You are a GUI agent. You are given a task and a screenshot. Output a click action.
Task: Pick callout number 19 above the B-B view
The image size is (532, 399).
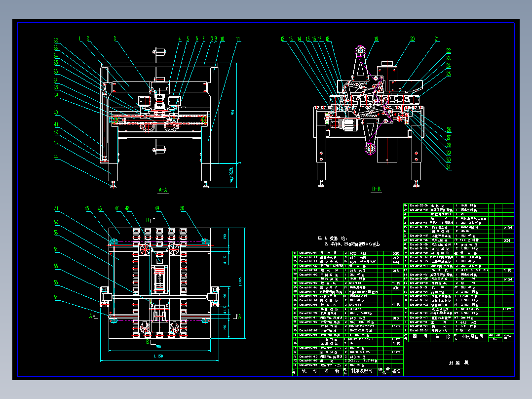[376, 39]
